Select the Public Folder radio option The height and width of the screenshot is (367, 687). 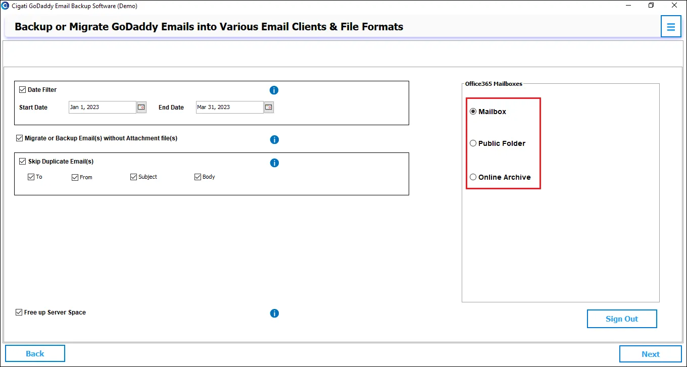point(473,143)
